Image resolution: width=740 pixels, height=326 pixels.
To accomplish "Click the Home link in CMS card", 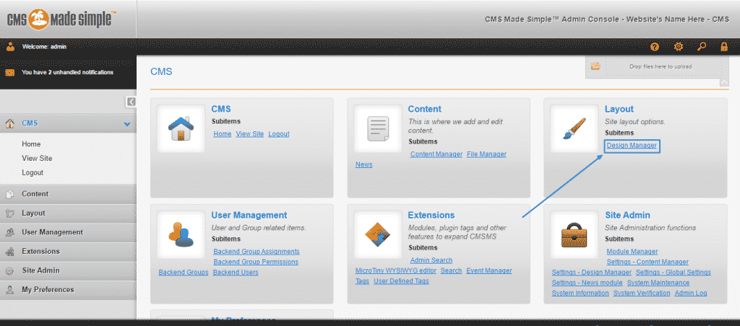I will pos(223,134).
